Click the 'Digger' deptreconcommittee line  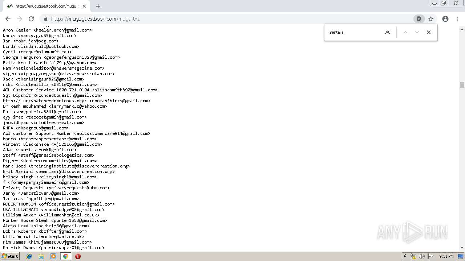pos(50,161)
